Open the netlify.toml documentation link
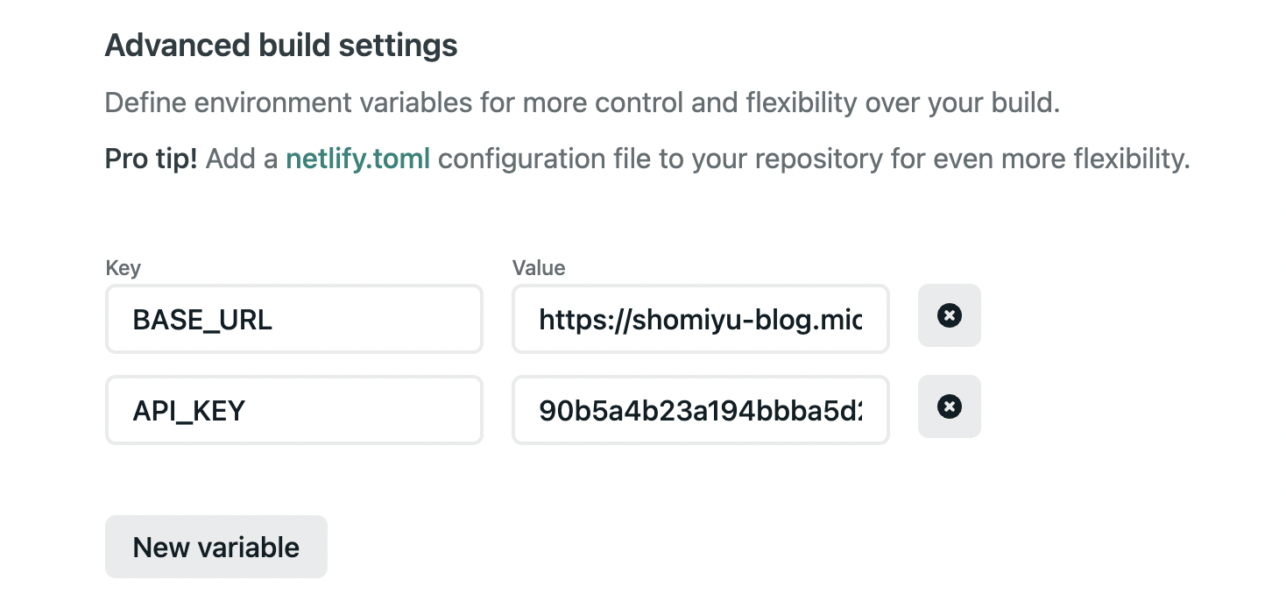 click(x=357, y=159)
